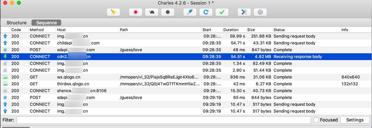372x128 pixels.
Task: Open the Tools wrench icon
Action: coord(244,12)
